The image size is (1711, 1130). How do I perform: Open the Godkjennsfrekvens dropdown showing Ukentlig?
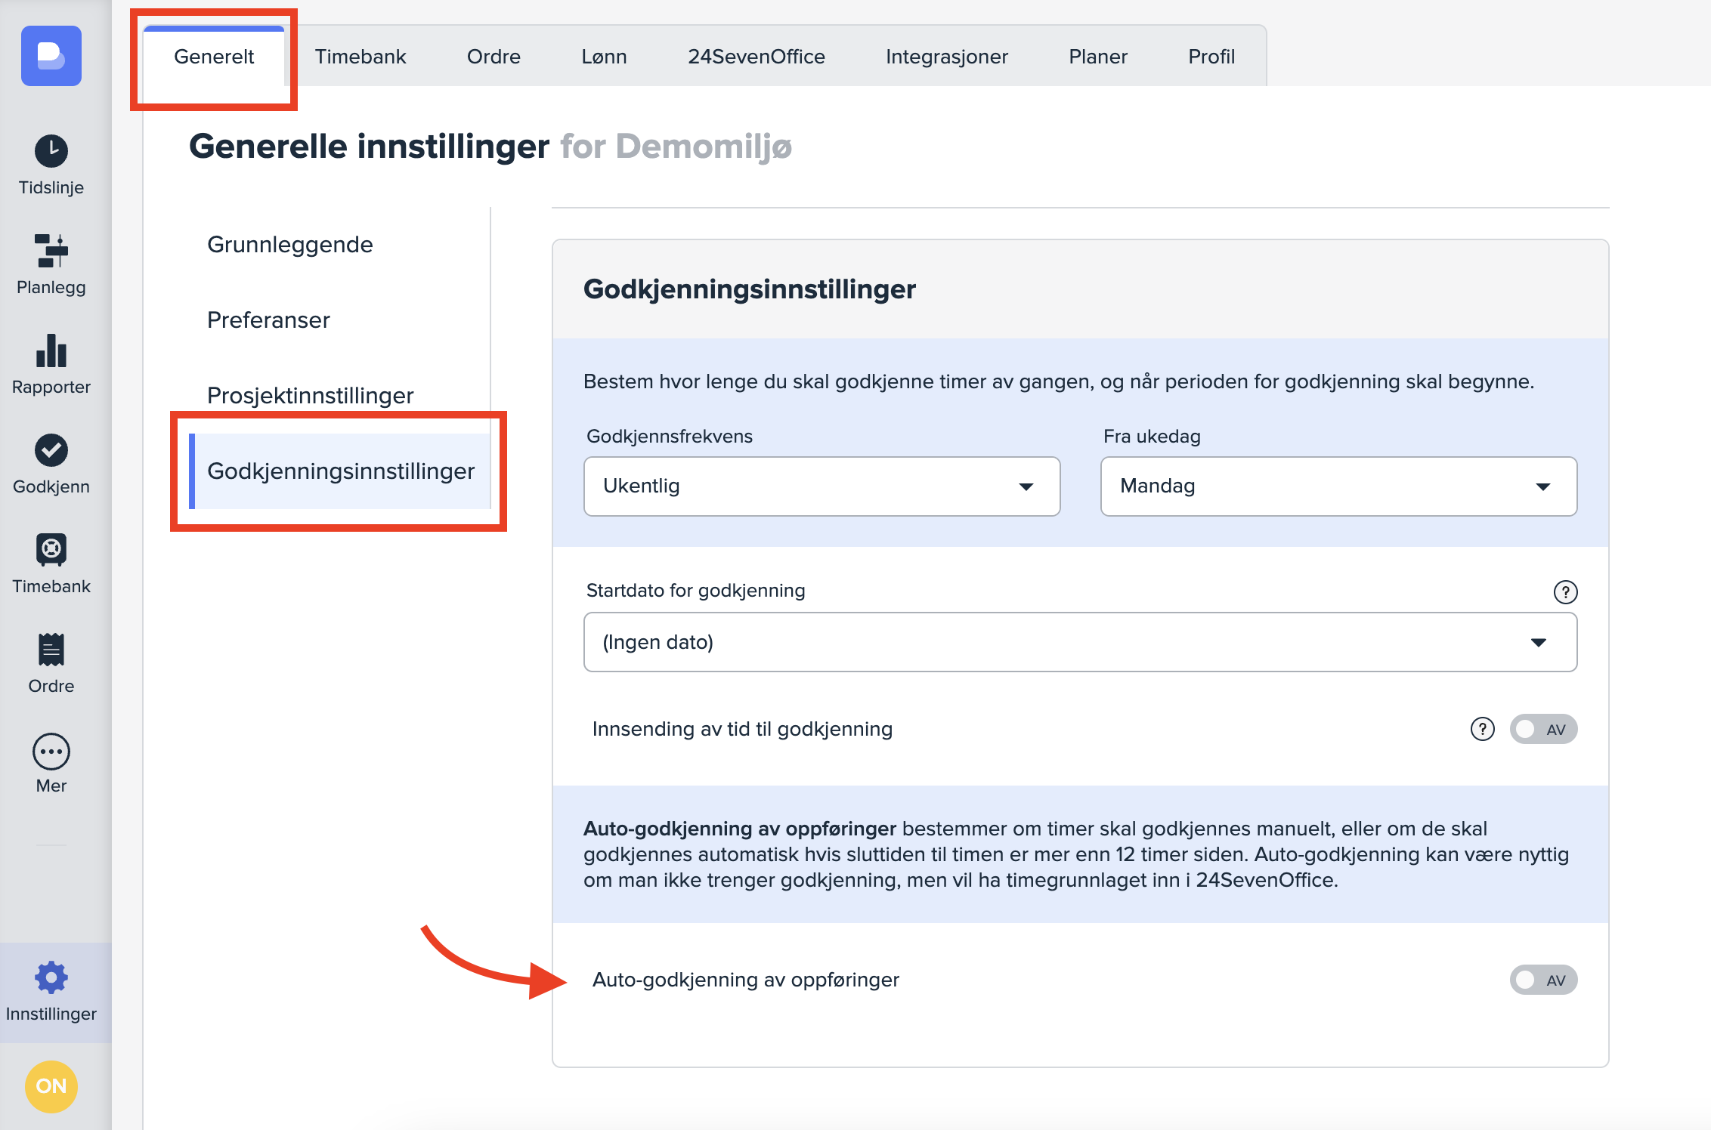[x=821, y=486]
